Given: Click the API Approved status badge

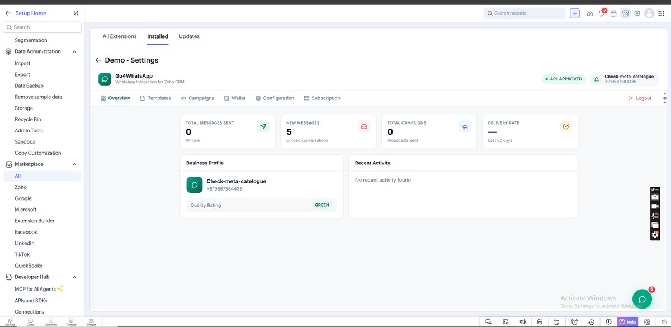Looking at the screenshot, I should 564,79.
